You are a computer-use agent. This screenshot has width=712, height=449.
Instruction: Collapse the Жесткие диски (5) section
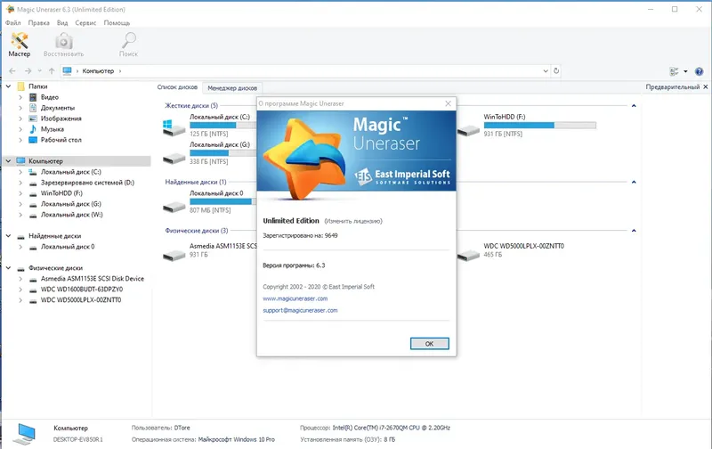(x=634, y=106)
